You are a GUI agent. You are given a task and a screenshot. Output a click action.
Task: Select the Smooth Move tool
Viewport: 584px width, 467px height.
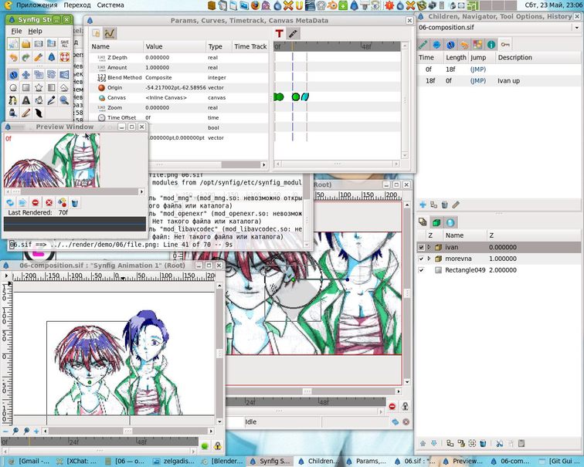(x=25, y=75)
